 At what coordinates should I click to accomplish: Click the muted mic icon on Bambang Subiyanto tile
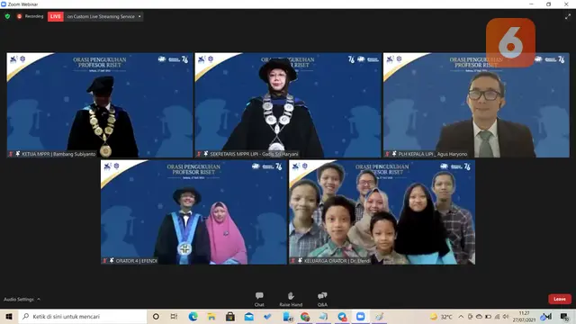pyautogui.click(x=11, y=154)
